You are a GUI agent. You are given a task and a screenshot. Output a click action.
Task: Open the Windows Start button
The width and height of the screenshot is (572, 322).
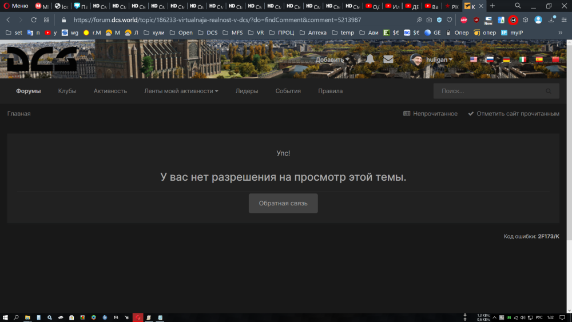(5, 317)
